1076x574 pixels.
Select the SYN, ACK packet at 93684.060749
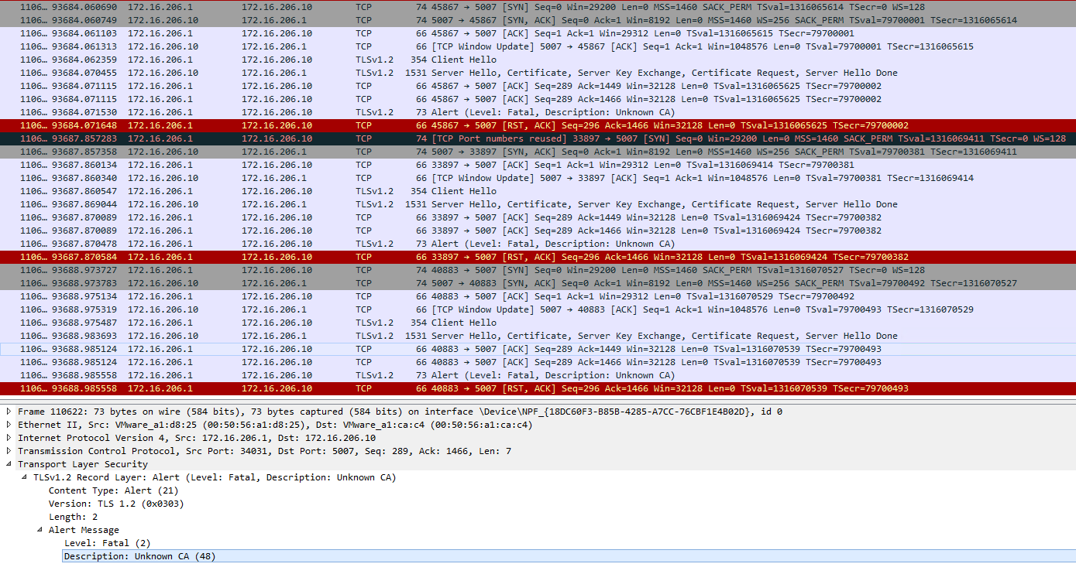(538, 20)
